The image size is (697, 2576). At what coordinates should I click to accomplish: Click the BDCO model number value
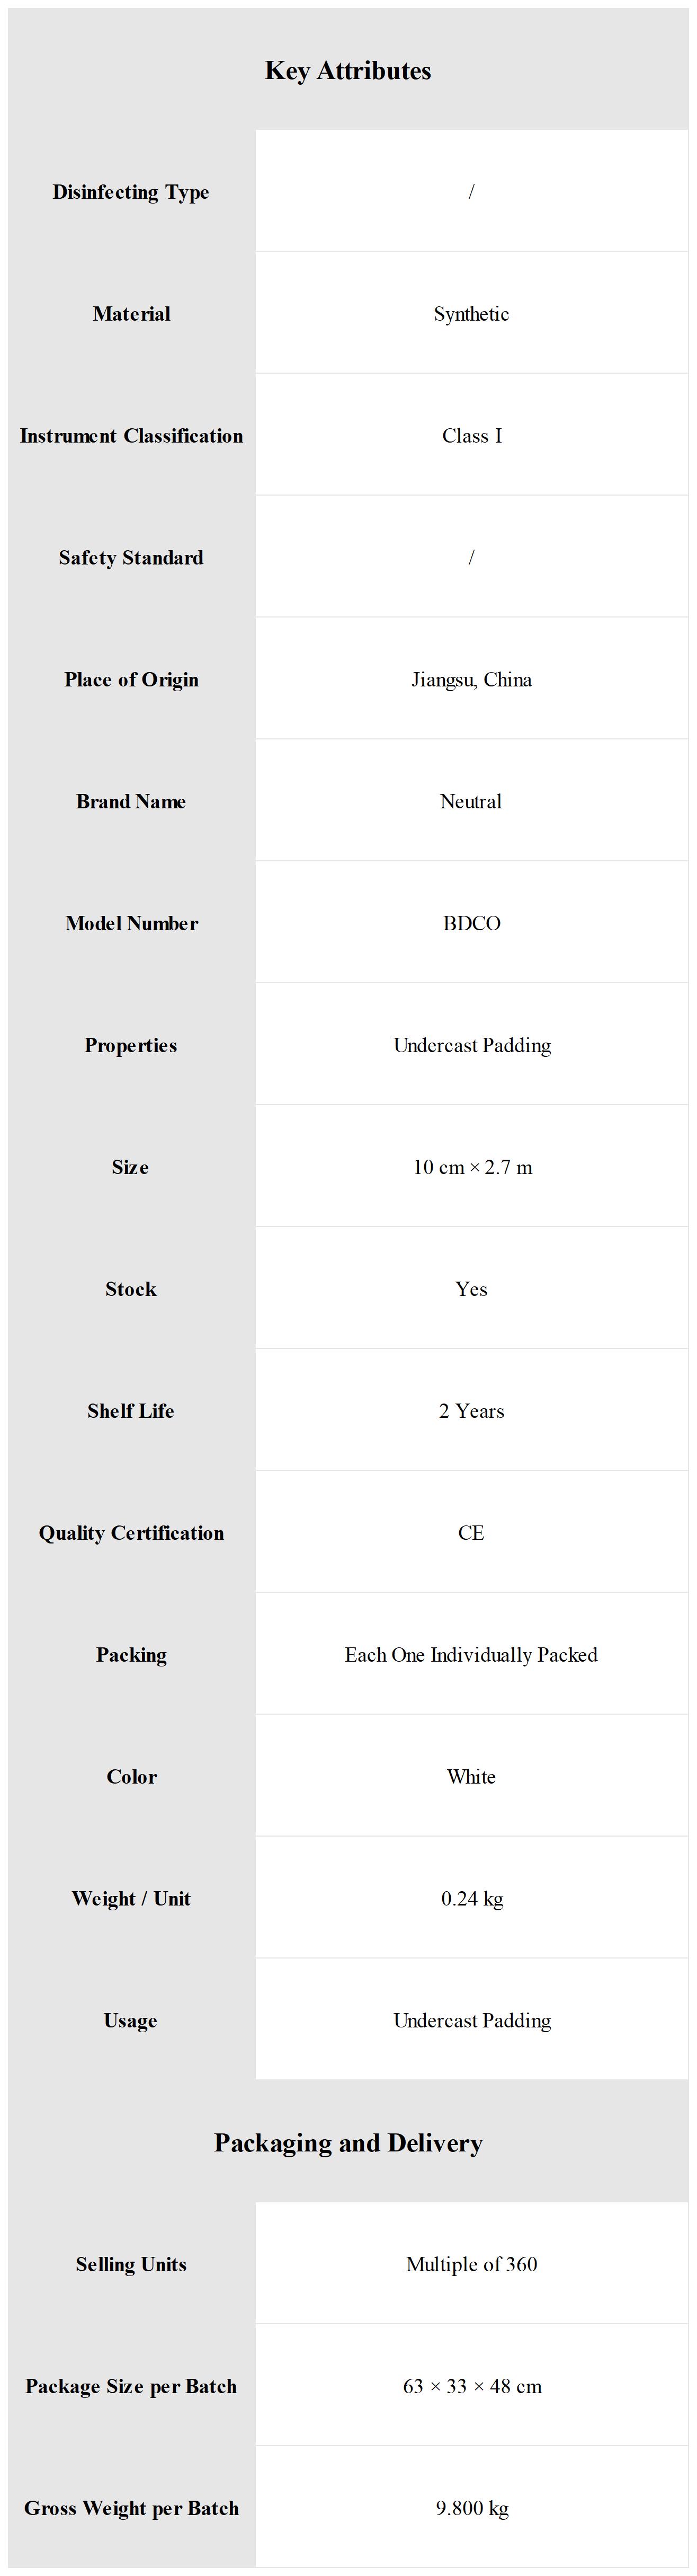tap(471, 924)
